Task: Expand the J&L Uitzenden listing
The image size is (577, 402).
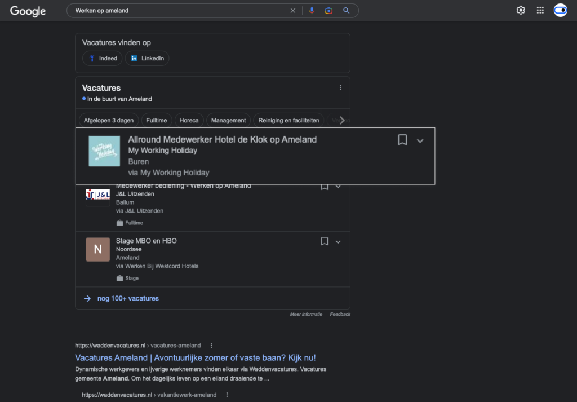Action: (x=338, y=187)
